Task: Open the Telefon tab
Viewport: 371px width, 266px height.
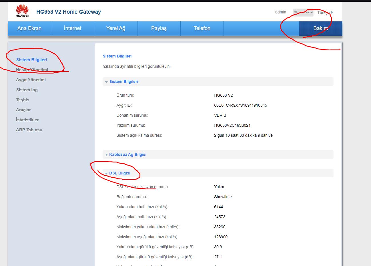Action: click(202, 28)
